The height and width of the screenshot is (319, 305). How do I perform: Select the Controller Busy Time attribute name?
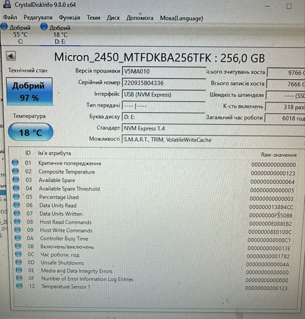pos(64,238)
